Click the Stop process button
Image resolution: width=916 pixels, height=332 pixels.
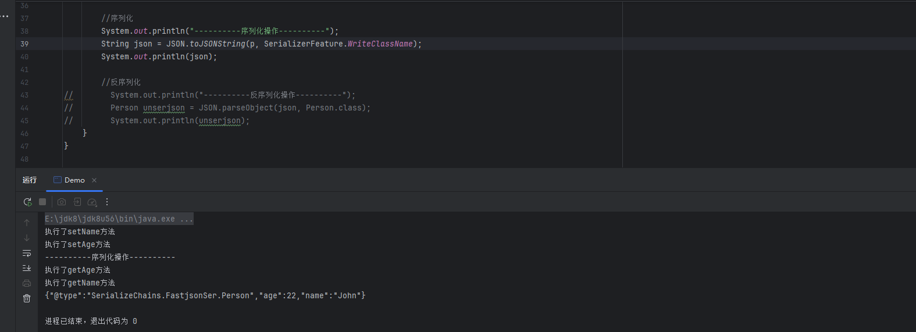click(42, 202)
